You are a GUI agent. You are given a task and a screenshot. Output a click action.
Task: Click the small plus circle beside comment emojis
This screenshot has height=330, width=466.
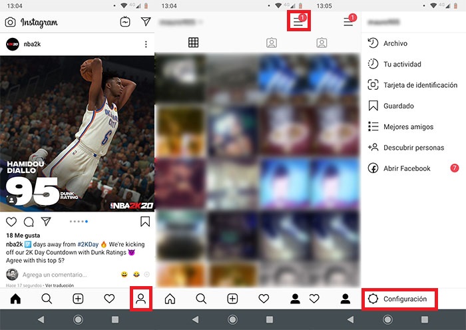tap(147, 275)
